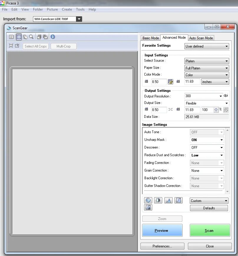
Task: Open the blue Information icon
Action: (53, 37)
